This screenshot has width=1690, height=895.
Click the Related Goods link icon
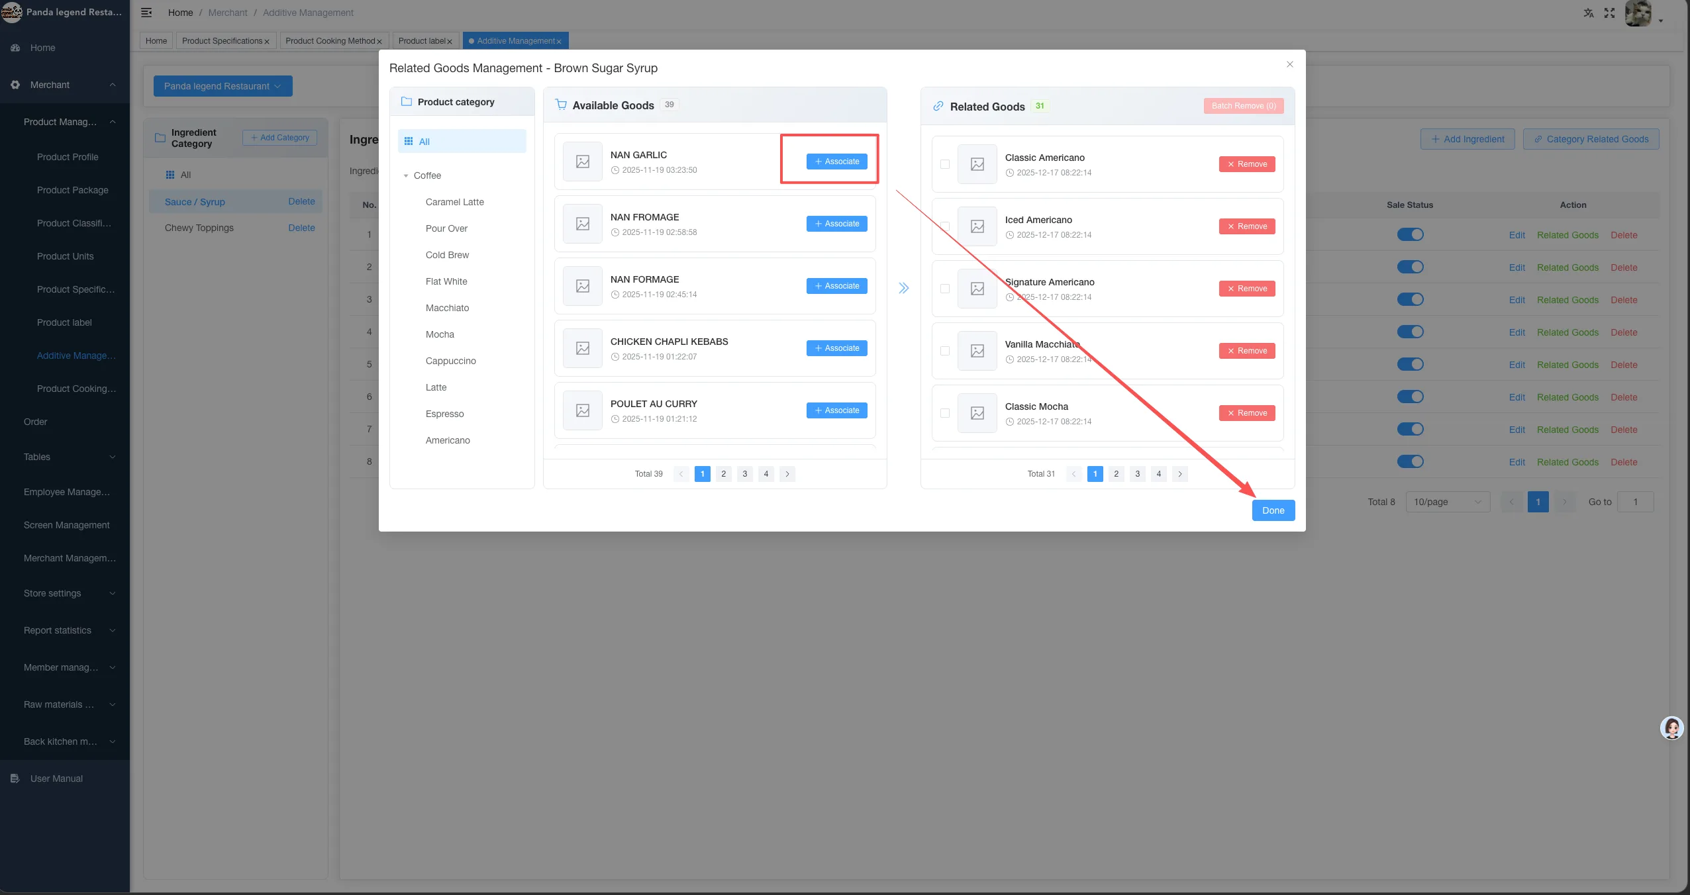(938, 106)
